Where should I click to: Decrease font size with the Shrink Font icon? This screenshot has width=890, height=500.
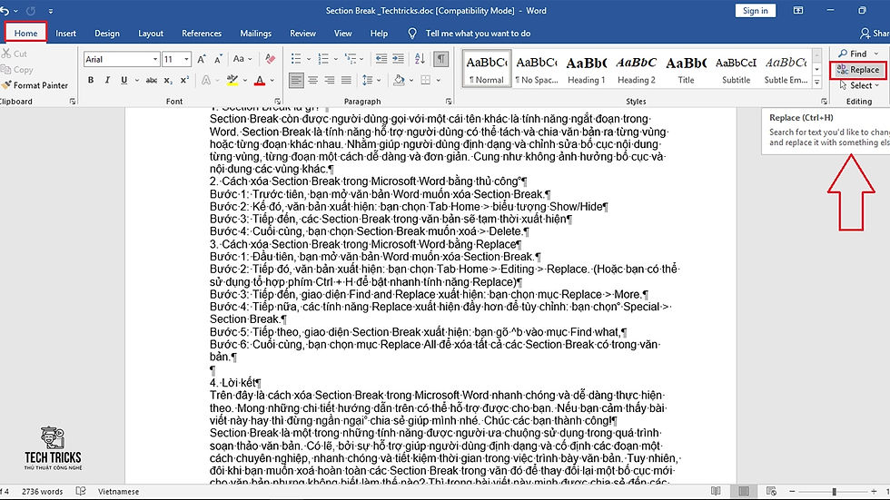tap(219, 59)
